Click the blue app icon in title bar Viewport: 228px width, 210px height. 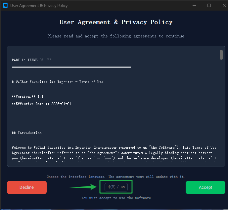(6, 5)
